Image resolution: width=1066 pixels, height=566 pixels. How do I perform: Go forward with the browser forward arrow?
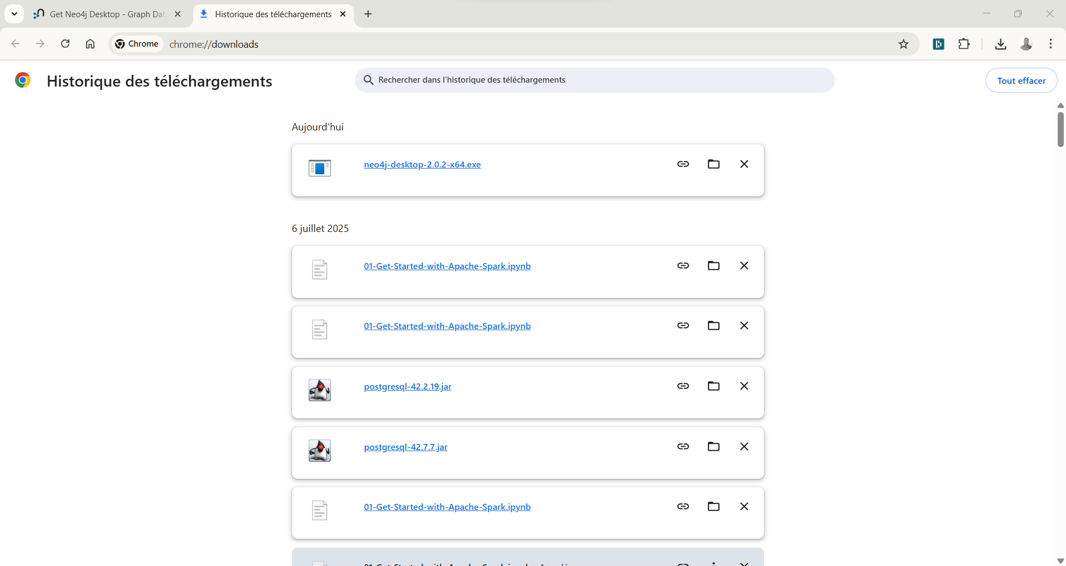[40, 44]
